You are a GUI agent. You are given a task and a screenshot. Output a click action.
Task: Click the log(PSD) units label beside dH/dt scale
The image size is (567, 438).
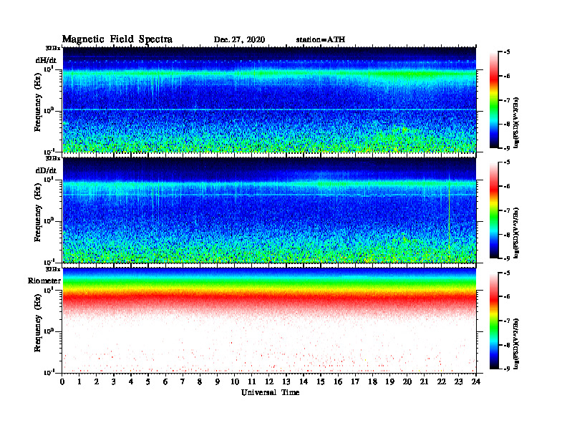point(516,122)
